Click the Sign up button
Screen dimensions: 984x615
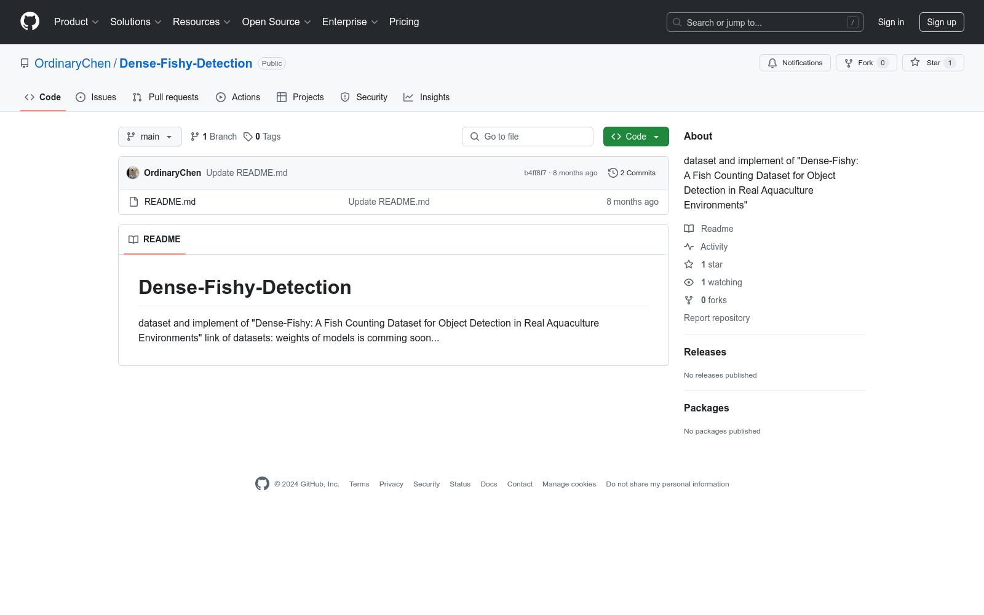(942, 22)
